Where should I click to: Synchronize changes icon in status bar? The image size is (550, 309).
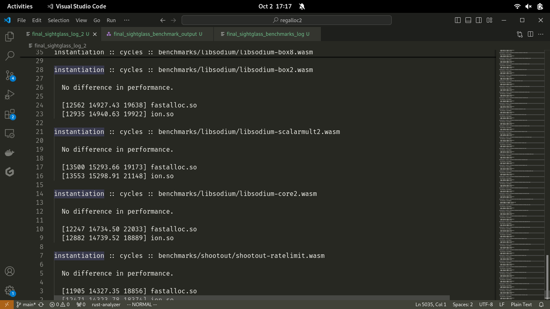41,305
